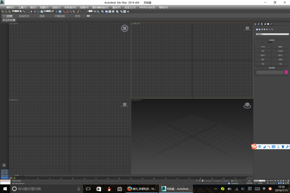
Task: Click the Mirror tool icon
Action: pos(94,12)
